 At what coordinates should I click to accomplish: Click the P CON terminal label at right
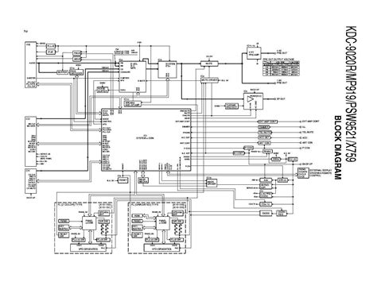point(306,148)
